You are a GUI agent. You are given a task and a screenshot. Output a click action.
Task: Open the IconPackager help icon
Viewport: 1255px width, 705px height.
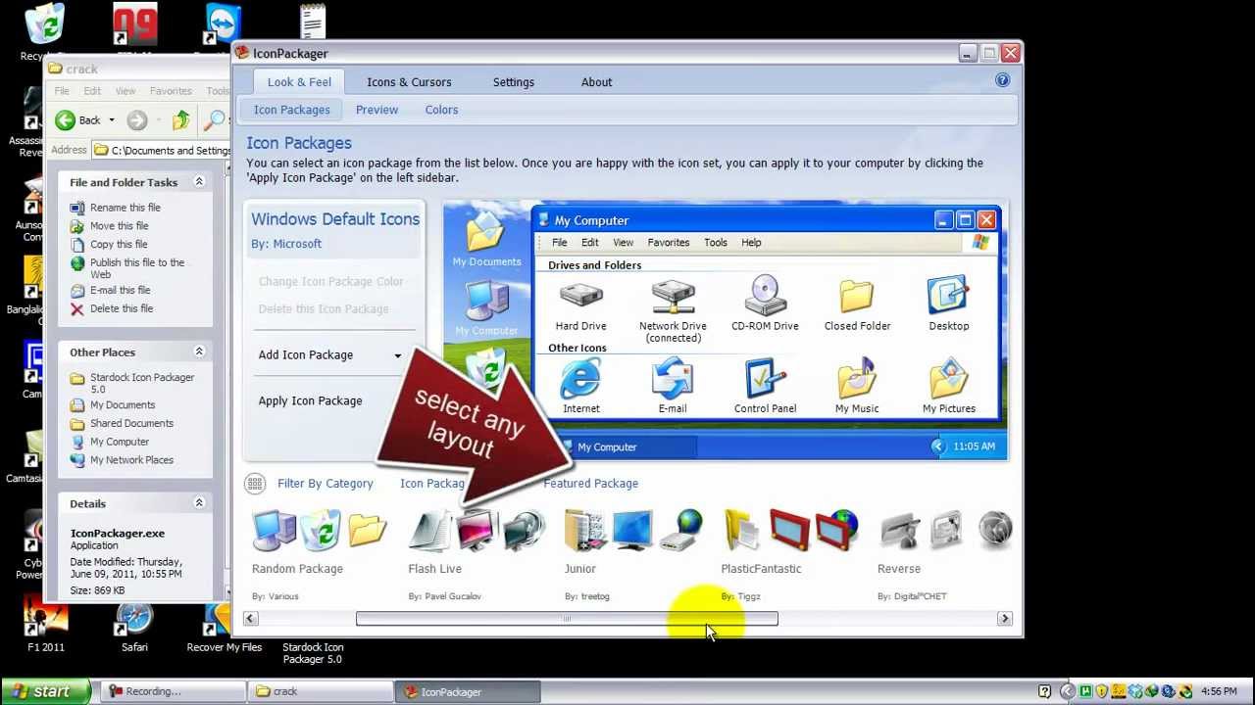1002,80
